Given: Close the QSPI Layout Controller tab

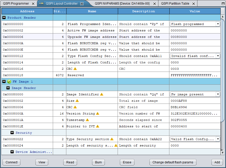Looking at the screenshot, I should coord(82,4).
